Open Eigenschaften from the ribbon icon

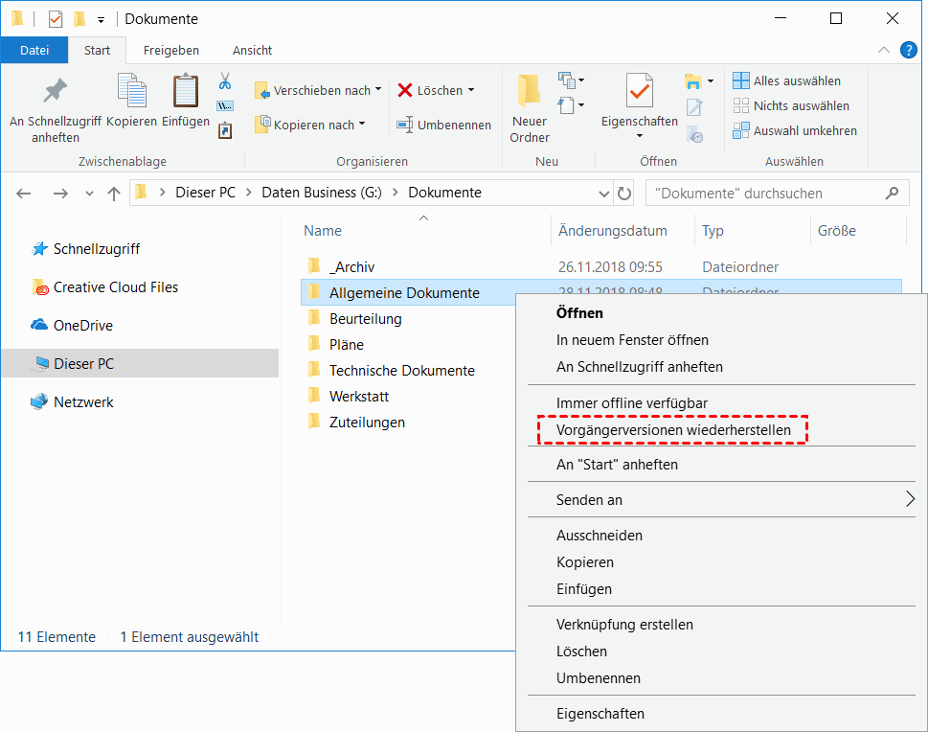coord(639,92)
